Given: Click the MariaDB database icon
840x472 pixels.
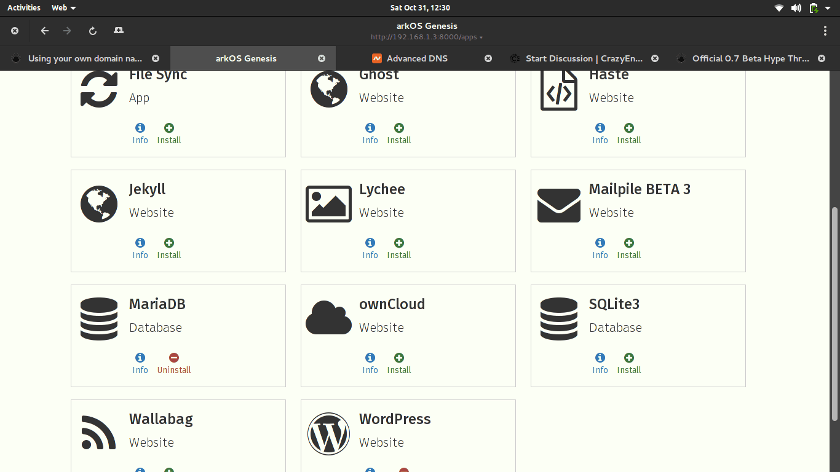Looking at the screenshot, I should tap(99, 319).
